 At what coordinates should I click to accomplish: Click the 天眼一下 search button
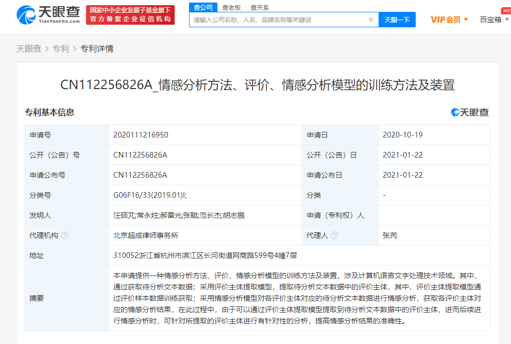point(397,20)
